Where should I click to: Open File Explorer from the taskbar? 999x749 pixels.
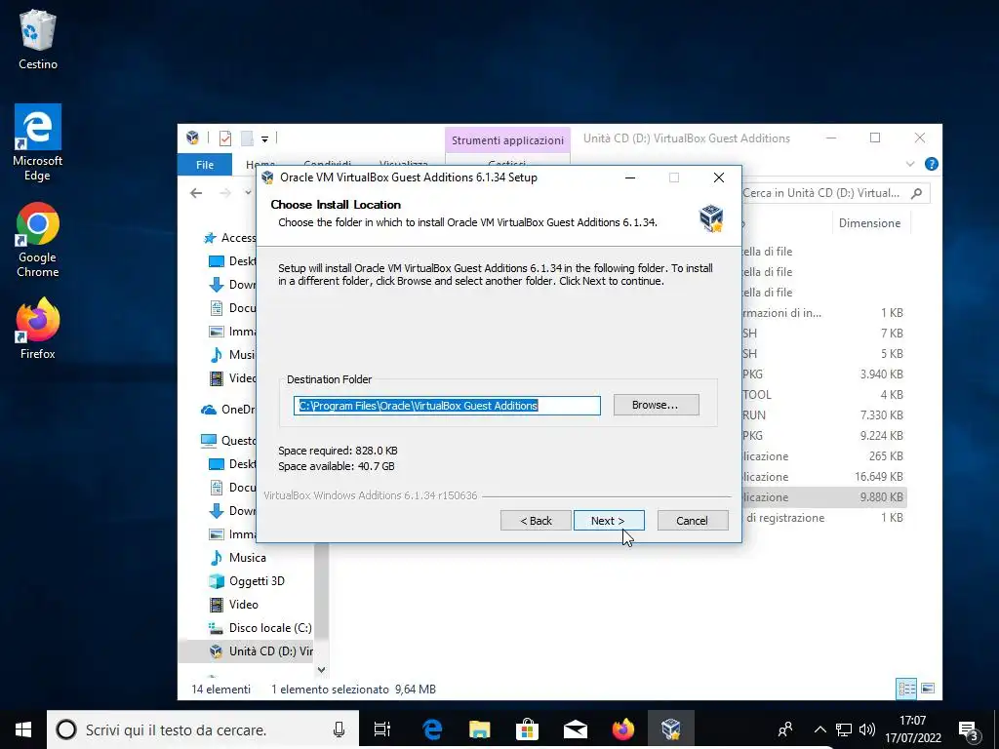pyautogui.click(x=480, y=729)
